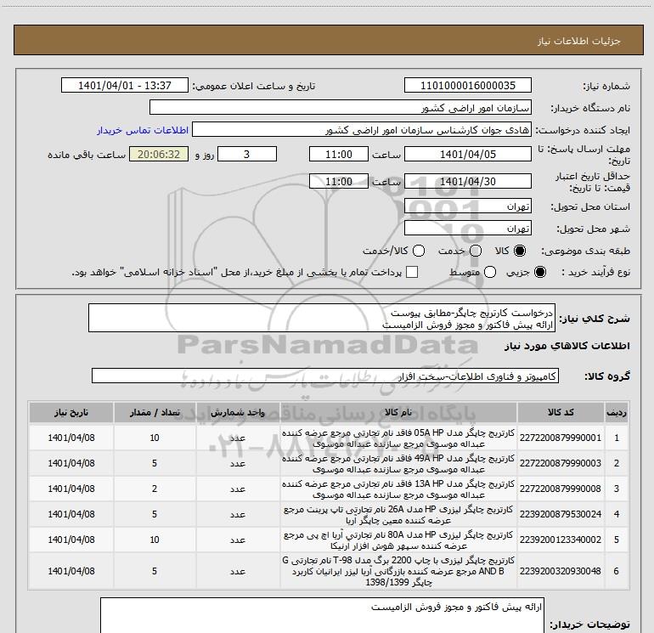Click the HP 80A laser cartridge name

click(x=398, y=540)
